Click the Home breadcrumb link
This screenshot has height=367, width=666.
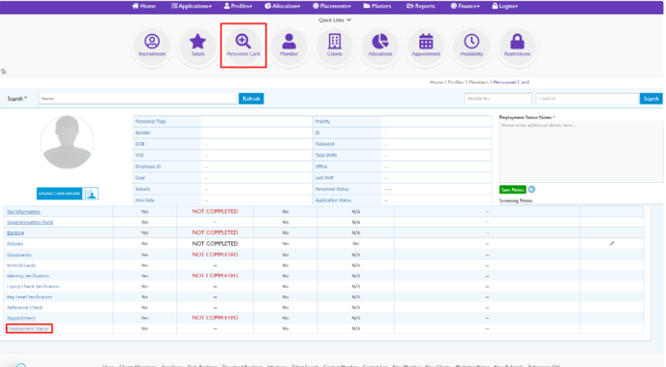(x=437, y=82)
